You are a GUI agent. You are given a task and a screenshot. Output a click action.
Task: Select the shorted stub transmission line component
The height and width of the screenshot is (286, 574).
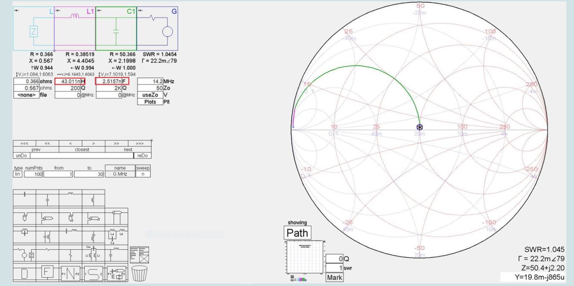point(71,216)
